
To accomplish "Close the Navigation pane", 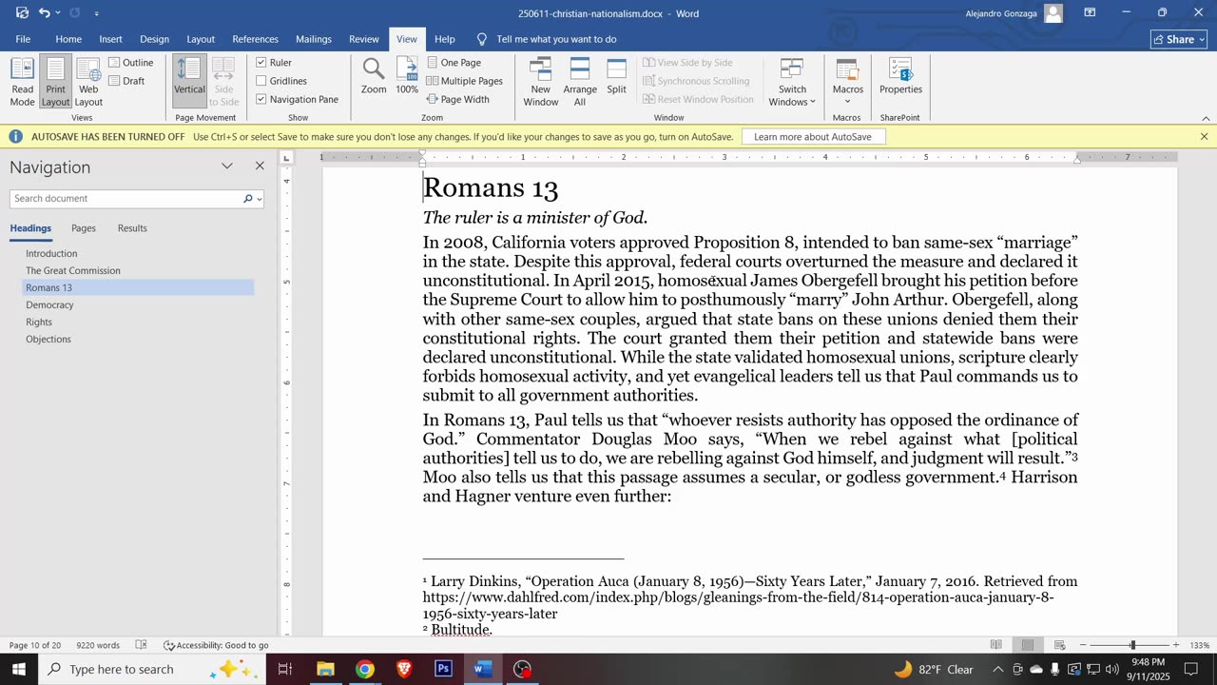I will [260, 166].
